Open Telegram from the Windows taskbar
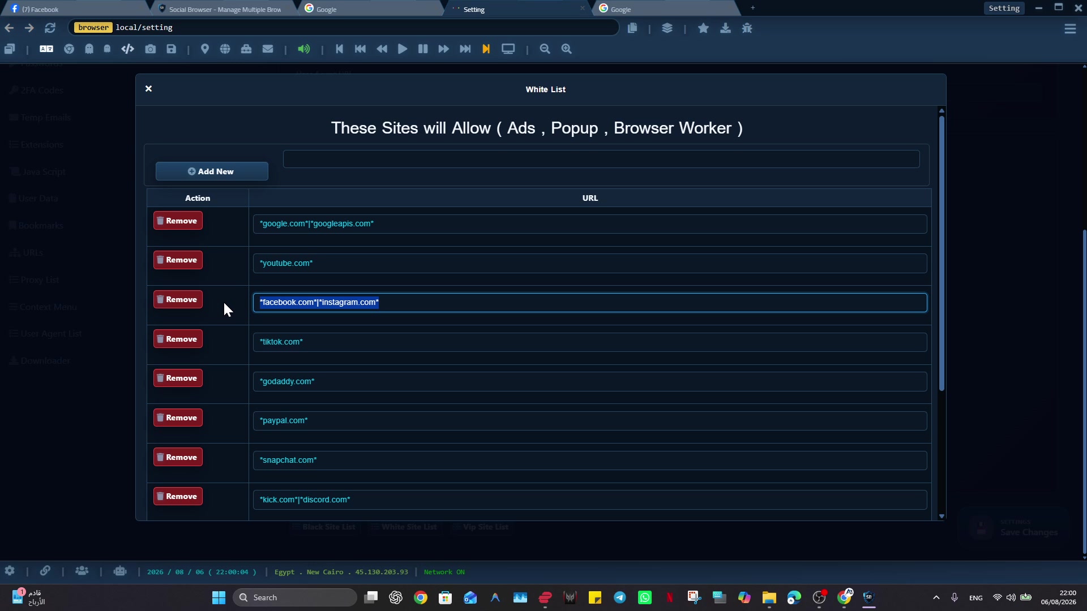The height and width of the screenshot is (611, 1087). tap(620, 597)
